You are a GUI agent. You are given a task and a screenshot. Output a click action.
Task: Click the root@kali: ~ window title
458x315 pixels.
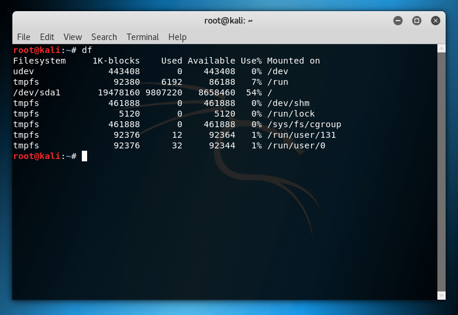click(228, 21)
